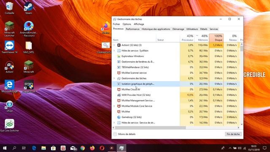
Task: Open Firefox from the taskbar
Action: [x=92, y=148]
